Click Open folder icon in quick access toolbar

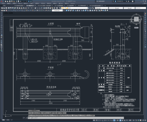coord(8,1)
